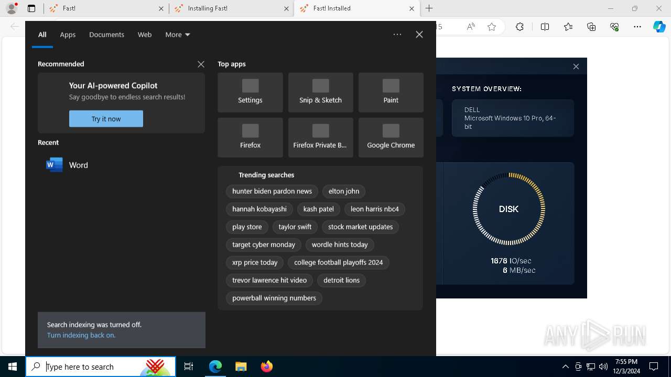The image size is (671, 377).
Task: Open the Paint app tile
Action: (391, 93)
